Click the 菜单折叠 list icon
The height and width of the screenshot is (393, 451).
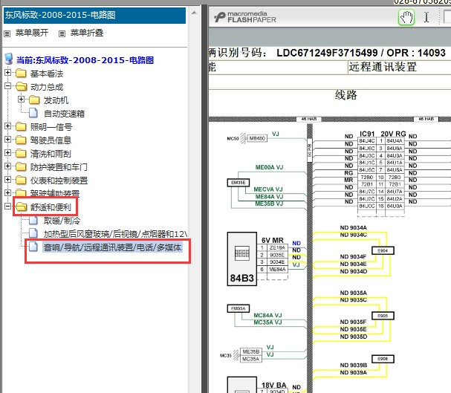(x=62, y=33)
